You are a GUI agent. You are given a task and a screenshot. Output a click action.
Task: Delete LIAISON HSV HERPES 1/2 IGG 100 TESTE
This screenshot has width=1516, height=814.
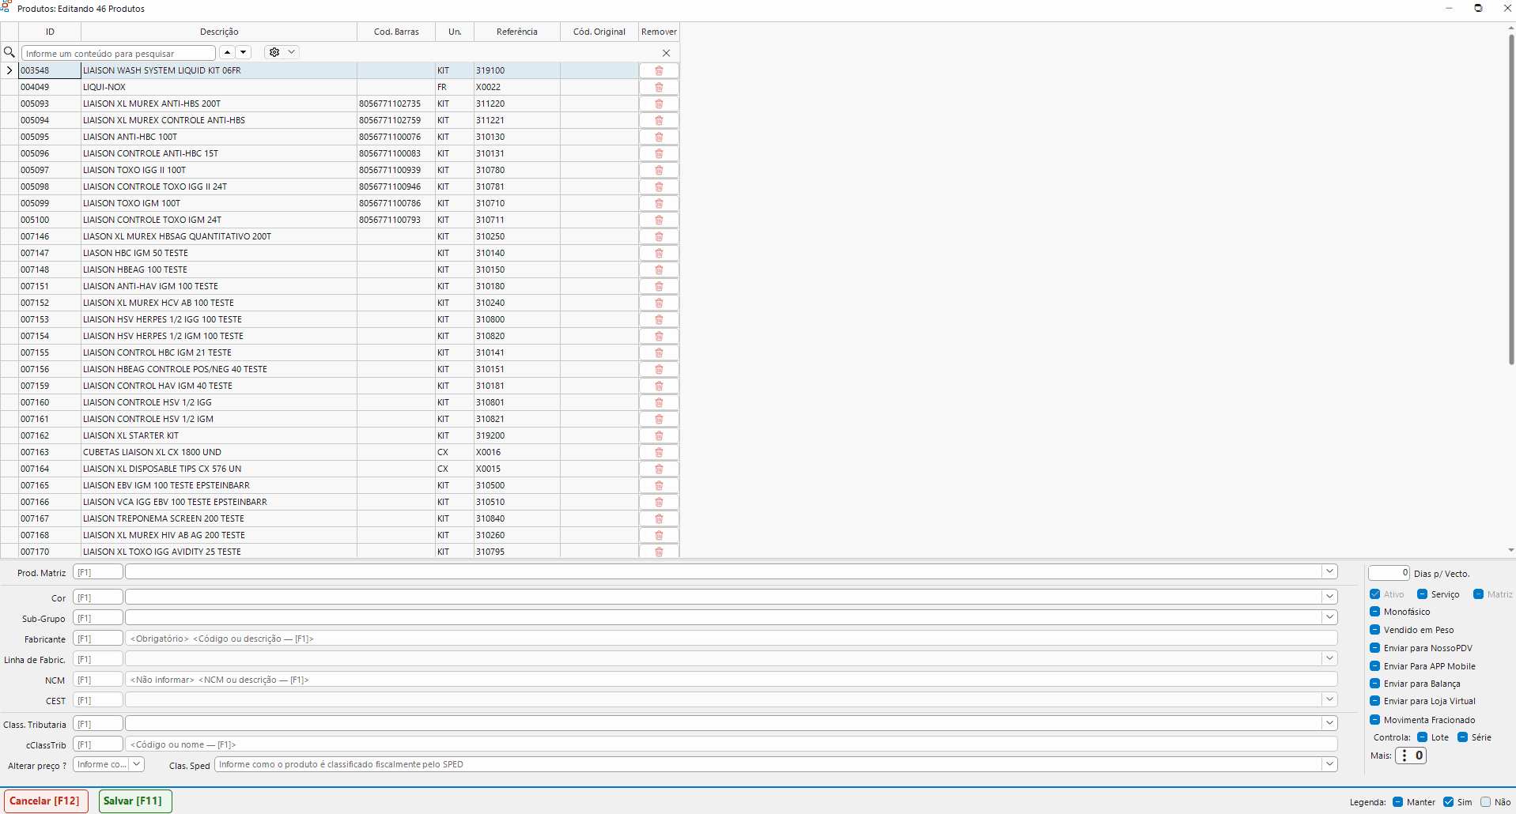[659, 319]
